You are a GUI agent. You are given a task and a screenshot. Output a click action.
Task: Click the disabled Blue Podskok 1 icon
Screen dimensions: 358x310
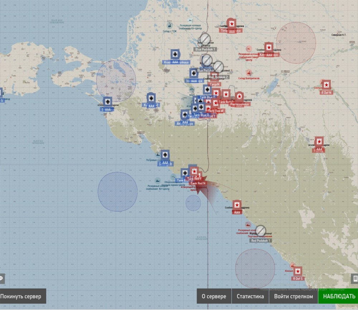point(205,39)
